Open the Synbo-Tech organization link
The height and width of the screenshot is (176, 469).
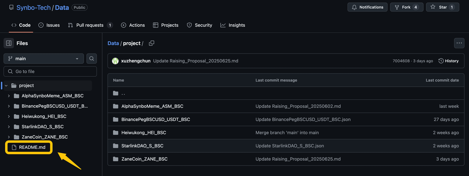[33, 7]
